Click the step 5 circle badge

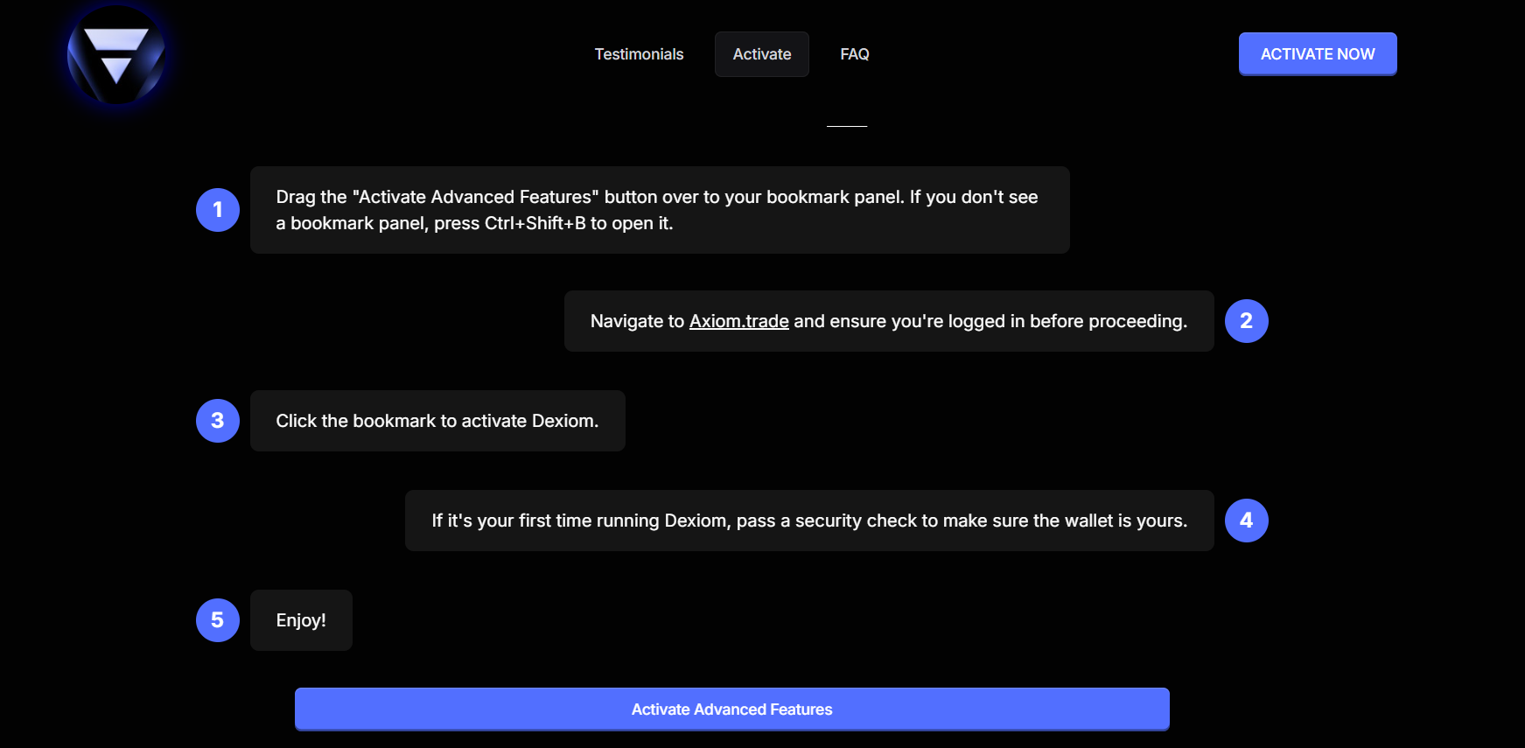click(x=218, y=620)
